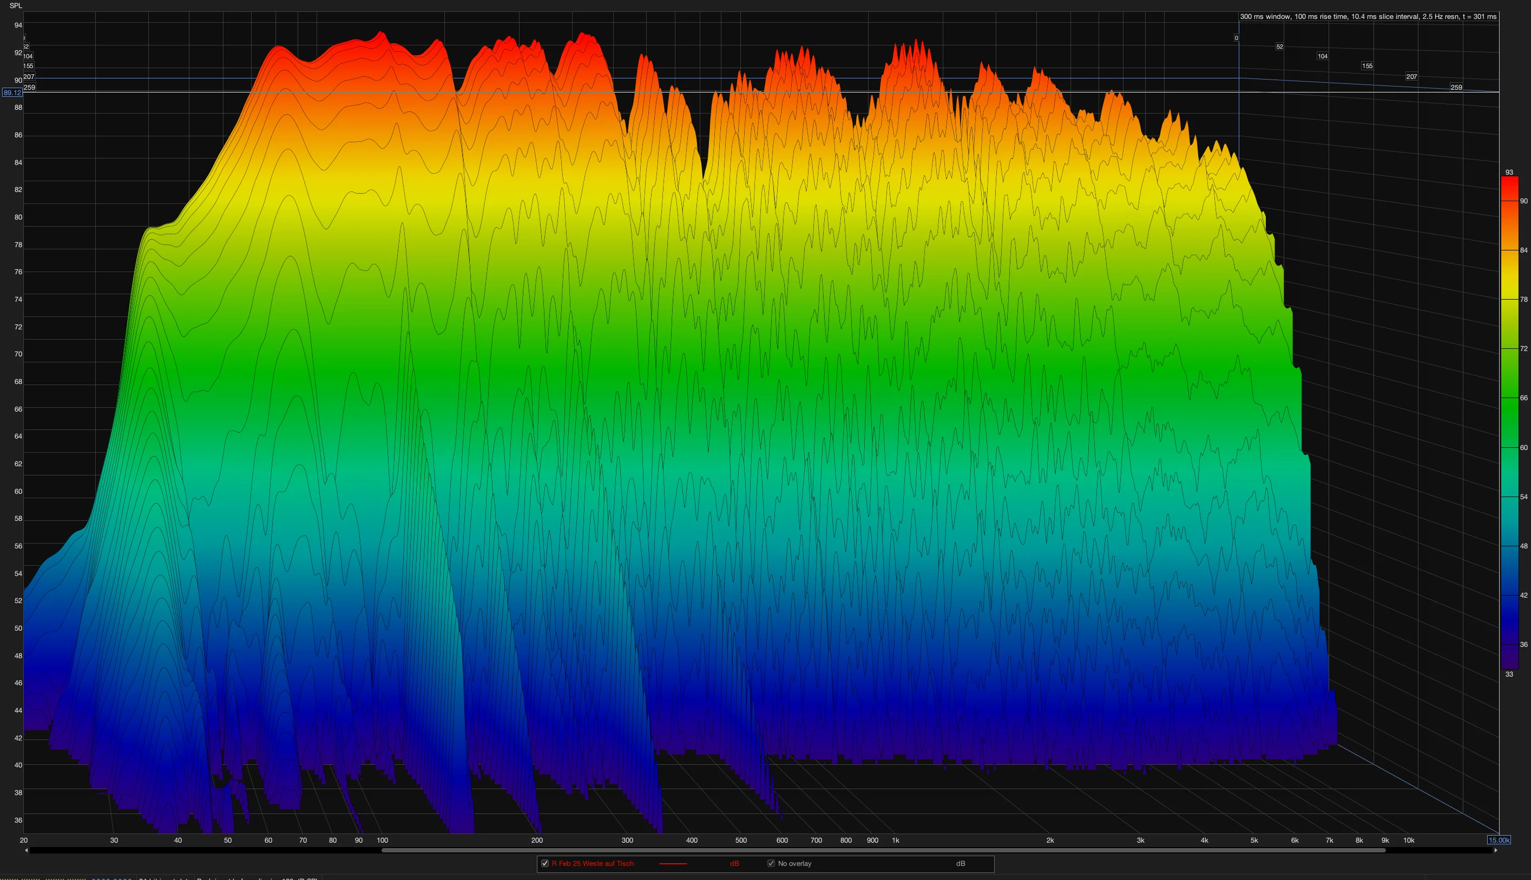Click the red dB value in the legend
The width and height of the screenshot is (1531, 880).
click(x=734, y=863)
